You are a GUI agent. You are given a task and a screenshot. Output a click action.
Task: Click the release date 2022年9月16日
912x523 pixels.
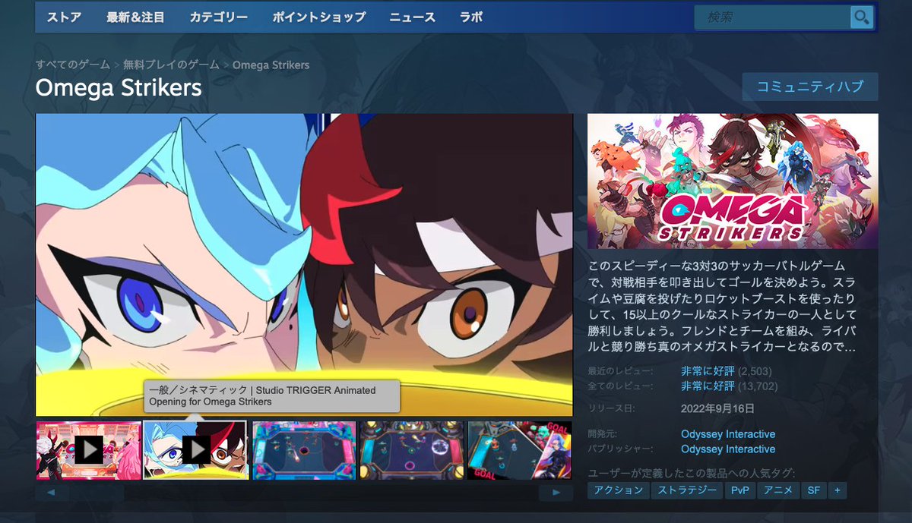tap(717, 408)
